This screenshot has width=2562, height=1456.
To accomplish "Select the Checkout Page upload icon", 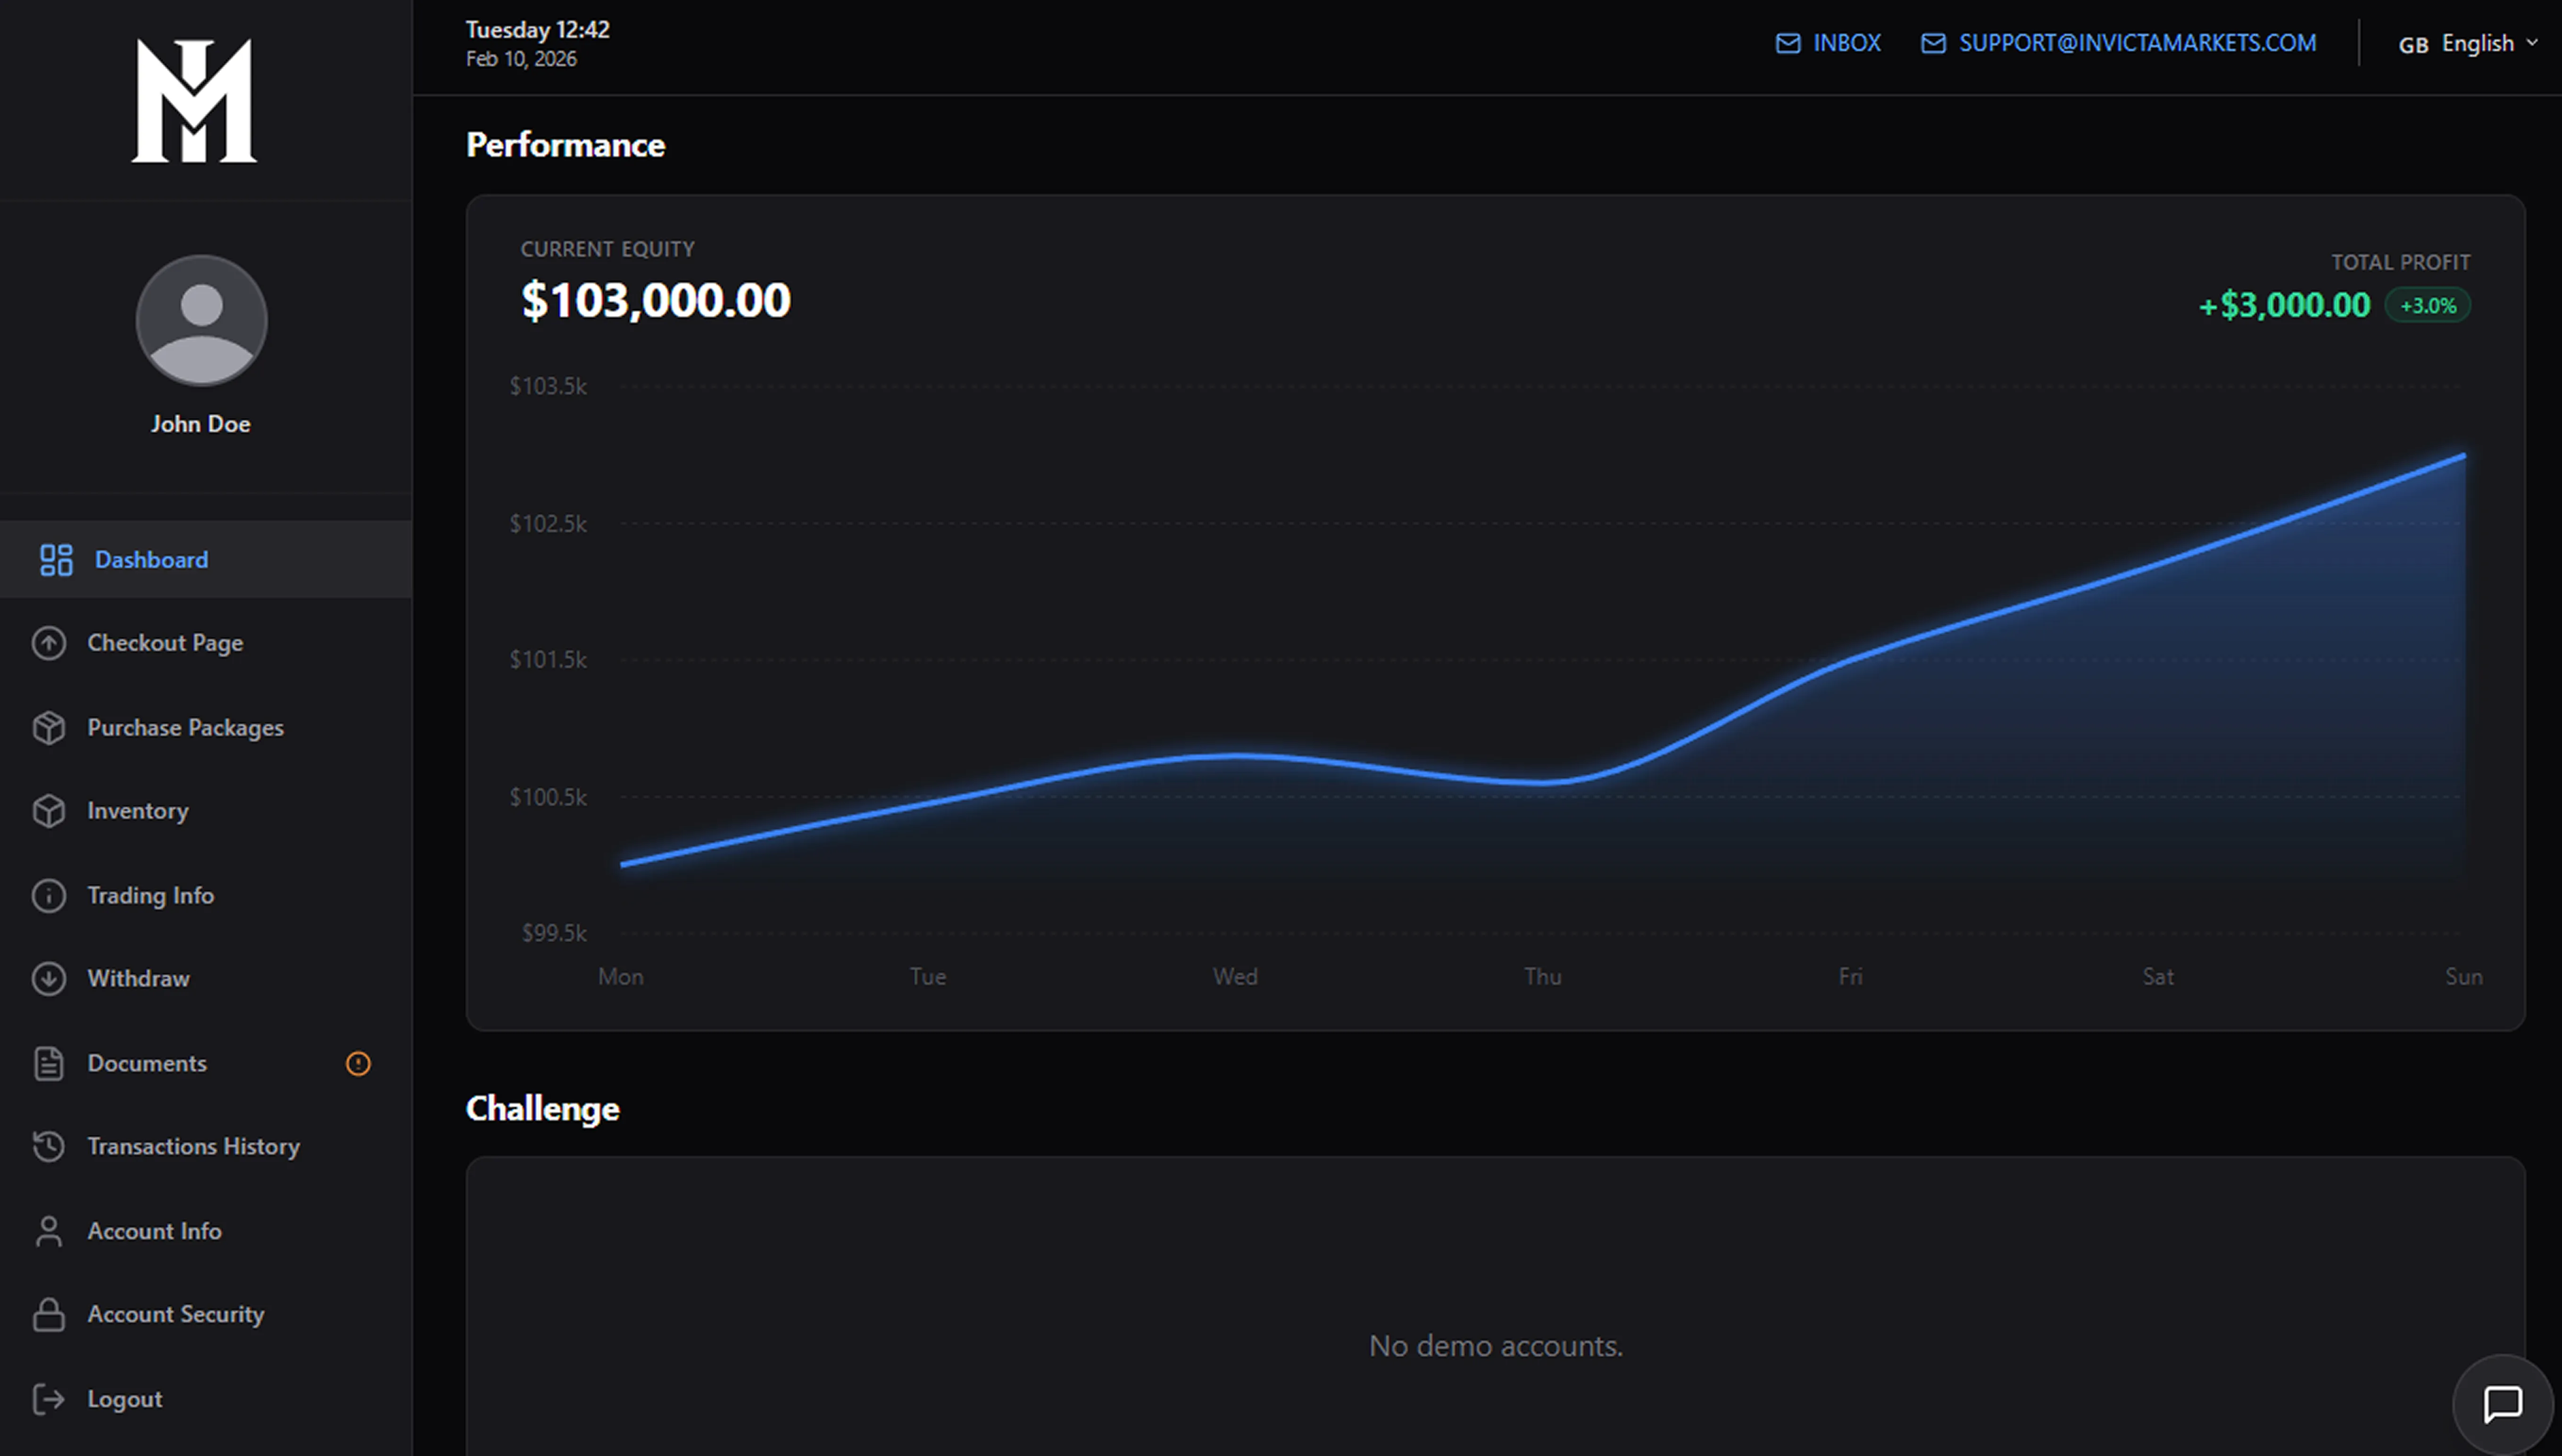I will [49, 643].
